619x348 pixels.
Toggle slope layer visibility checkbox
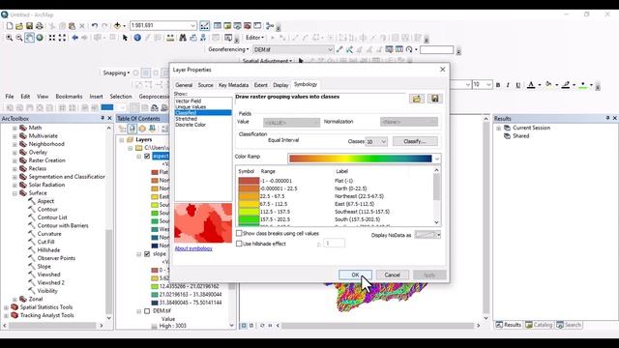coord(147,253)
